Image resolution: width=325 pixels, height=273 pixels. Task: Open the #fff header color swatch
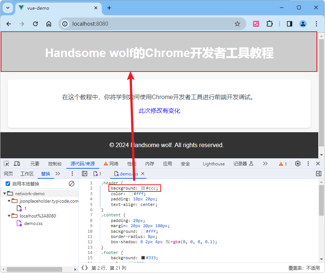pos(131,194)
